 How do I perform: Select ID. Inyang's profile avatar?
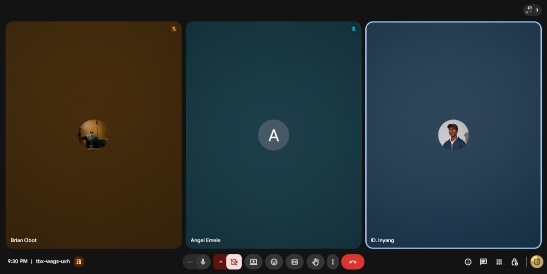pos(453,135)
